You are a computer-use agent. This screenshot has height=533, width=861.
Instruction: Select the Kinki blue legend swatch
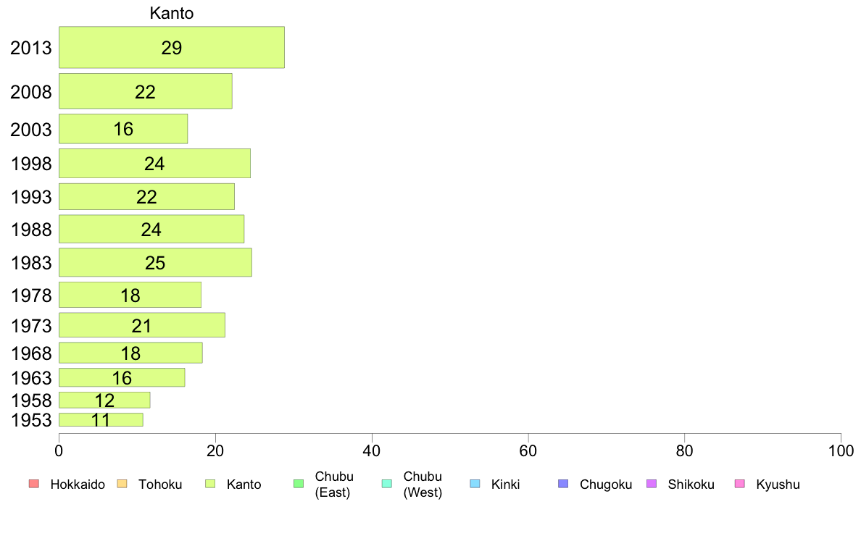click(x=475, y=484)
